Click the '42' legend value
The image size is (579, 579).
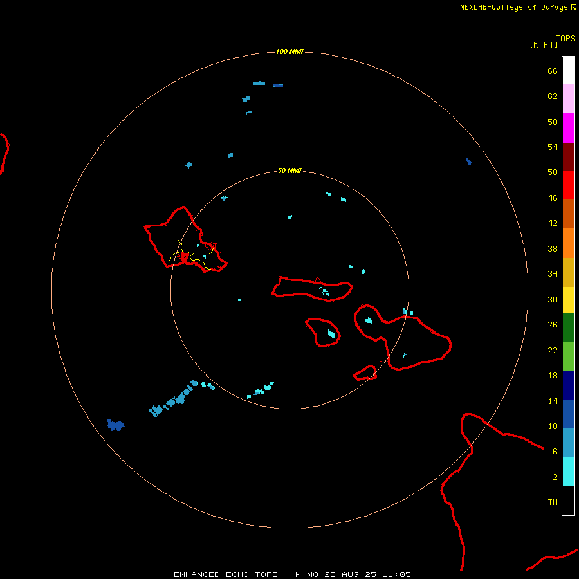tap(553, 223)
